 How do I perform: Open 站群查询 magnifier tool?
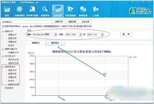45,11
